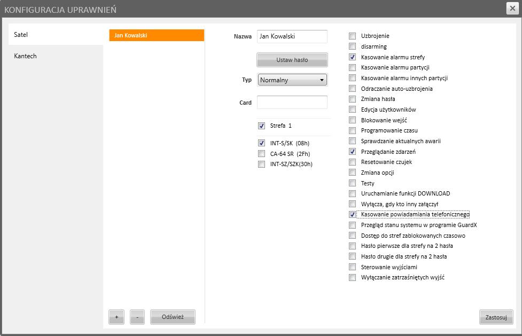Check Kasowanie alarmu partycji

point(352,68)
